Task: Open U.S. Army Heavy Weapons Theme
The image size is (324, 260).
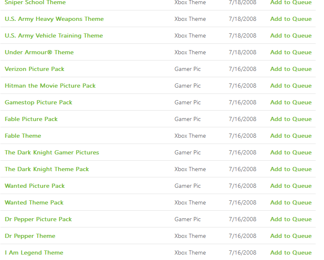Action: pyautogui.click(x=54, y=19)
